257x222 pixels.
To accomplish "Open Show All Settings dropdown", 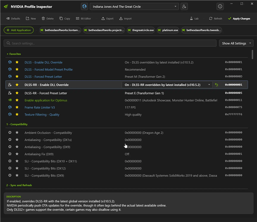I will (x=236, y=43).
